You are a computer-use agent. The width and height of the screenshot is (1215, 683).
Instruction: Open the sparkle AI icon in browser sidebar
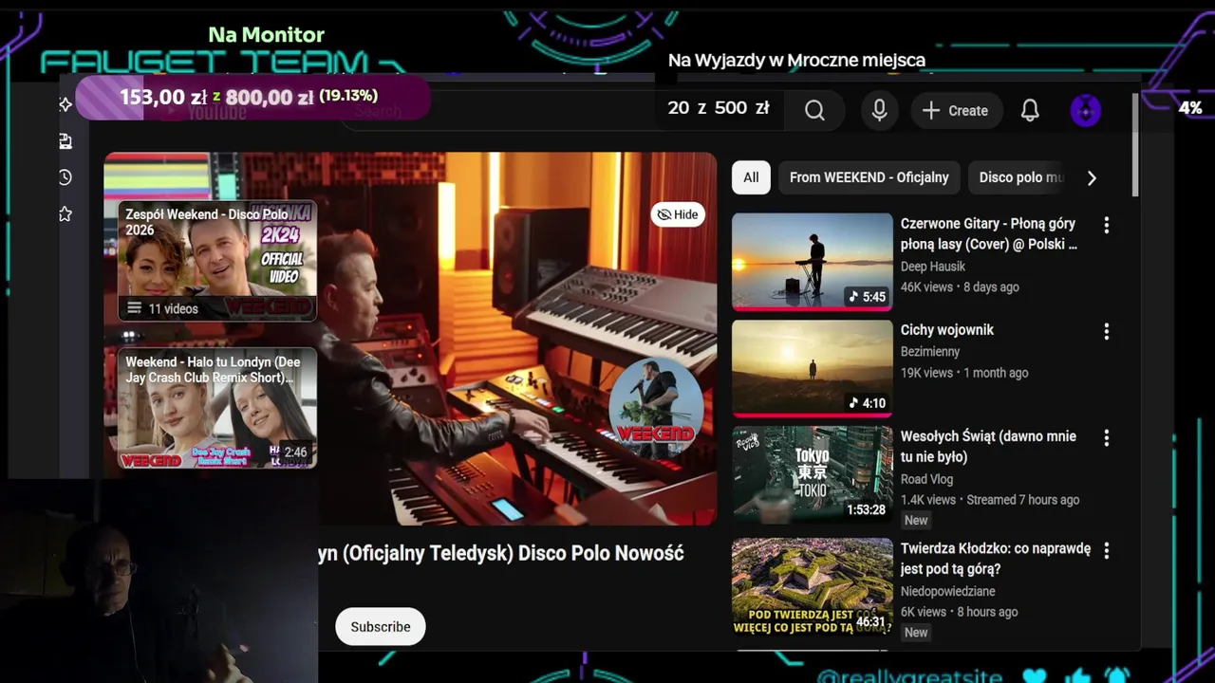click(65, 104)
